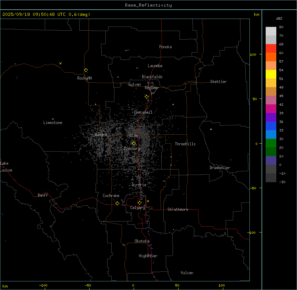Image resolution: width=297 pixels, height=290 pixels.
Task: Select the diamond marker below Cochrane
Action: (x=117, y=204)
